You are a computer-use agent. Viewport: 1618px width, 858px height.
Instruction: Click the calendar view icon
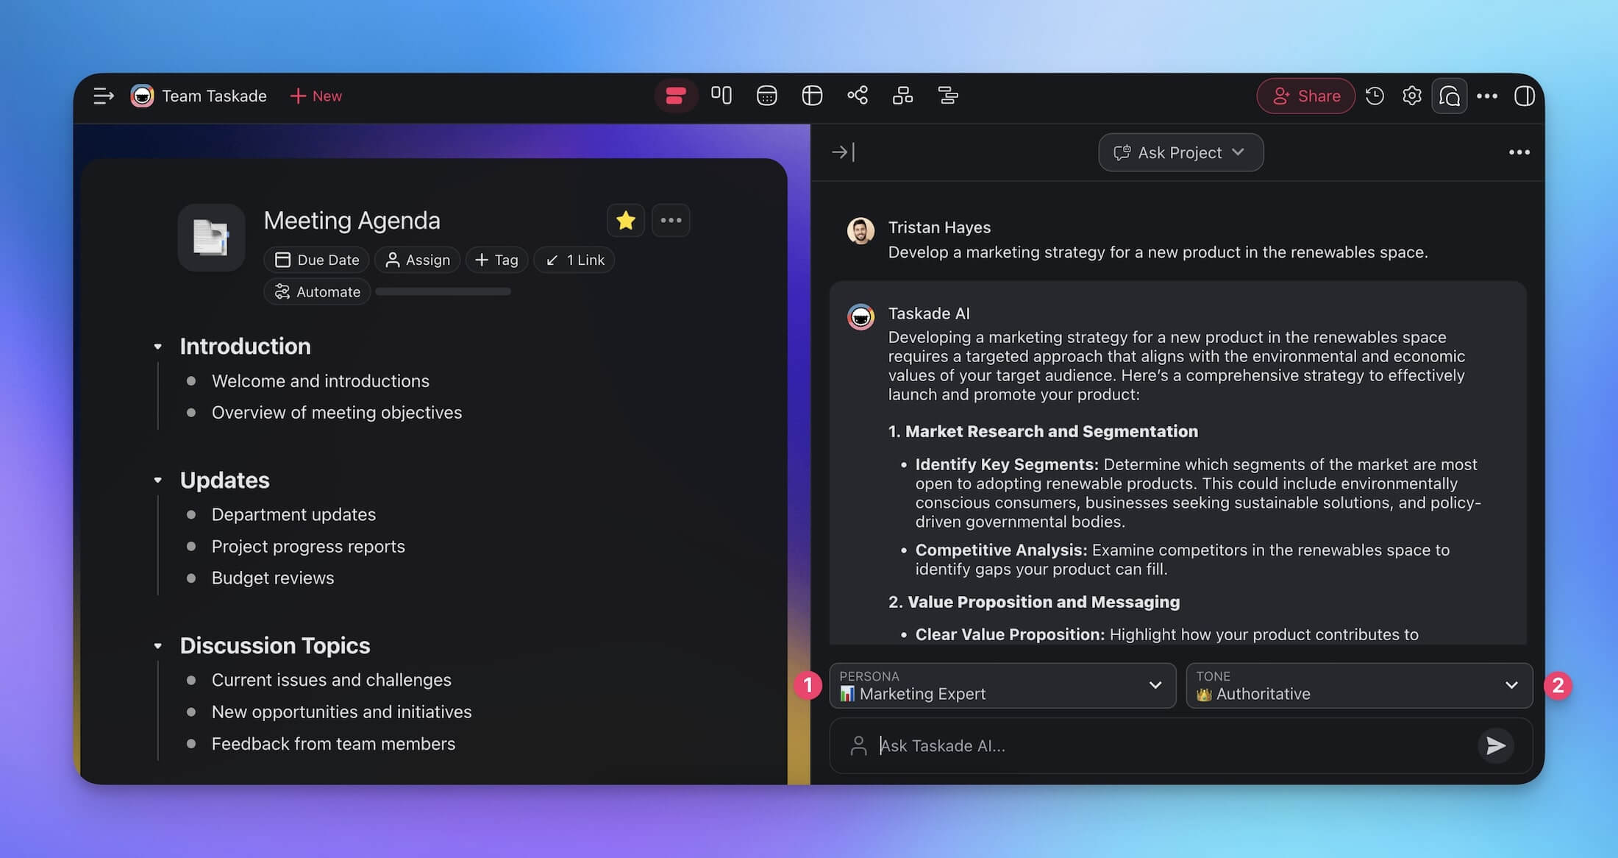[x=766, y=96]
